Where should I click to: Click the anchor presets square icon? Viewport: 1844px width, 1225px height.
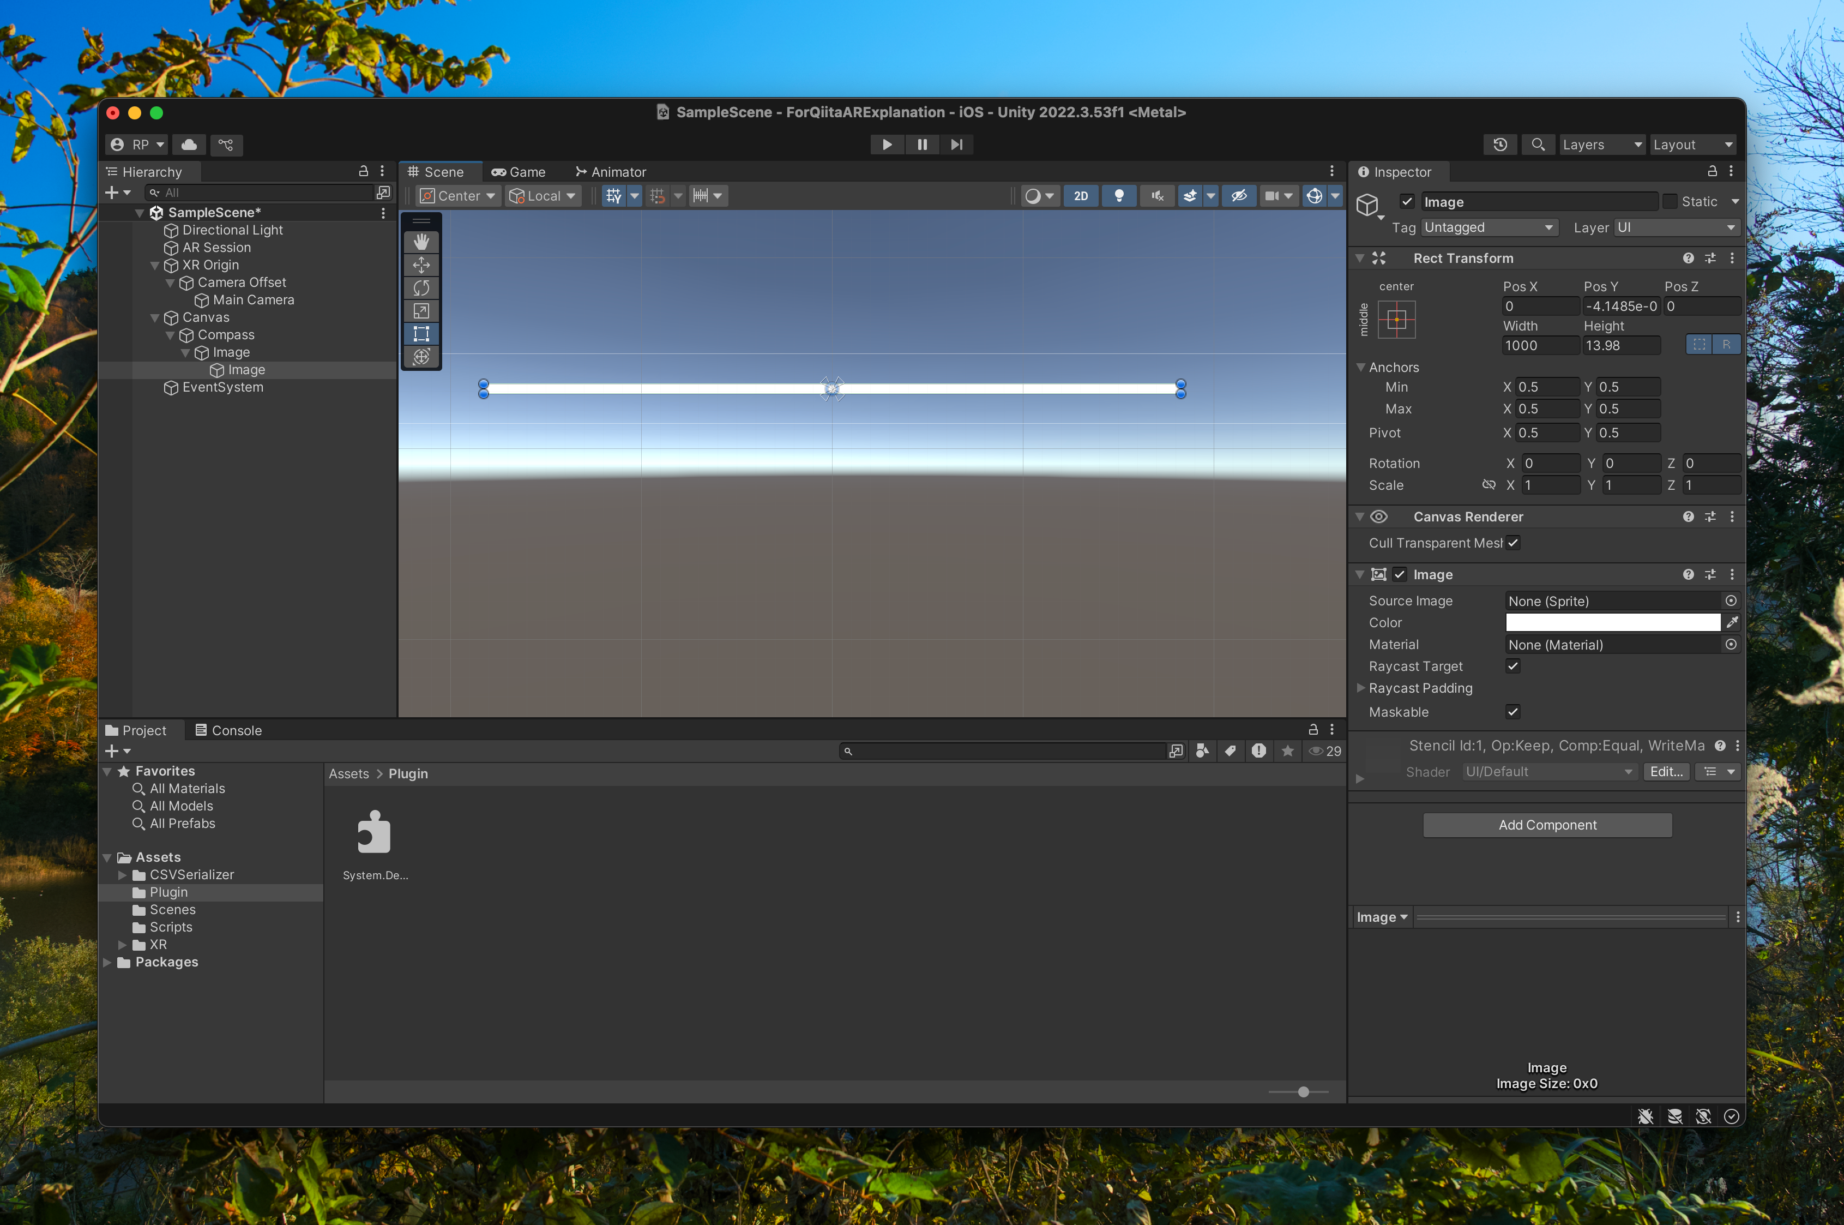[x=1396, y=319]
